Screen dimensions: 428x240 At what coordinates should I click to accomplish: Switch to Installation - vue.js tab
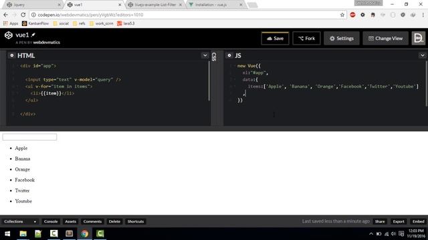pos(215,5)
